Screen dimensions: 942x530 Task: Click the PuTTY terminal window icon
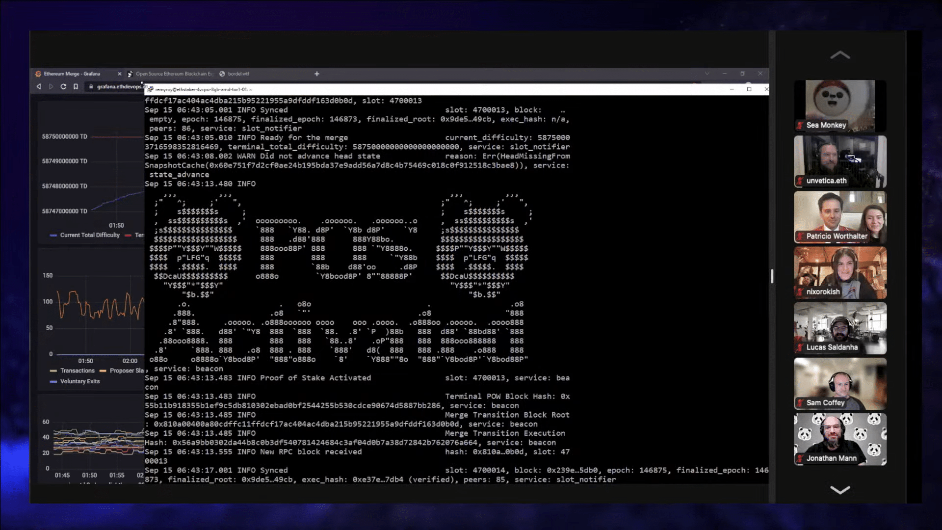(x=151, y=89)
